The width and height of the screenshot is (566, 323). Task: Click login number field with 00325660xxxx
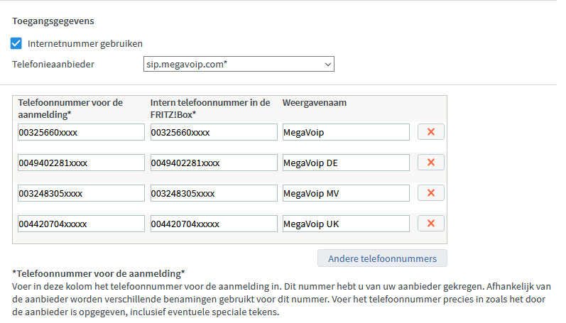click(x=82, y=132)
